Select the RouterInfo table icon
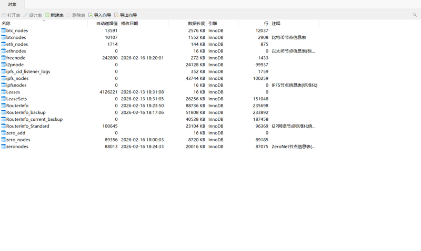This screenshot has width=421, height=251. pyautogui.click(x=3, y=106)
